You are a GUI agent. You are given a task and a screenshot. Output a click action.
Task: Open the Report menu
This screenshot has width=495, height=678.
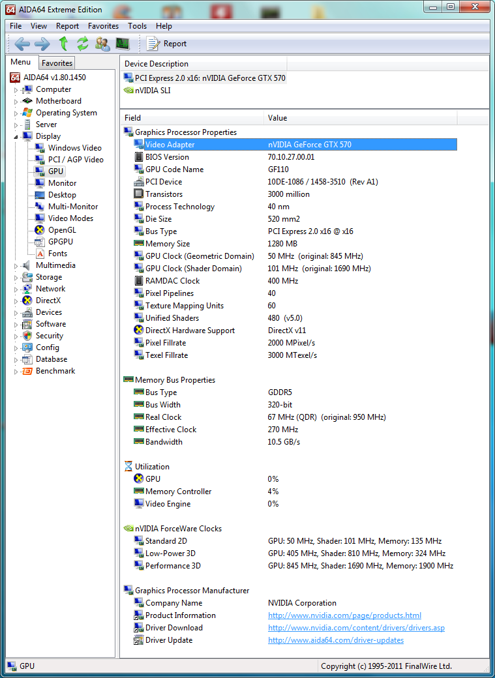(68, 26)
